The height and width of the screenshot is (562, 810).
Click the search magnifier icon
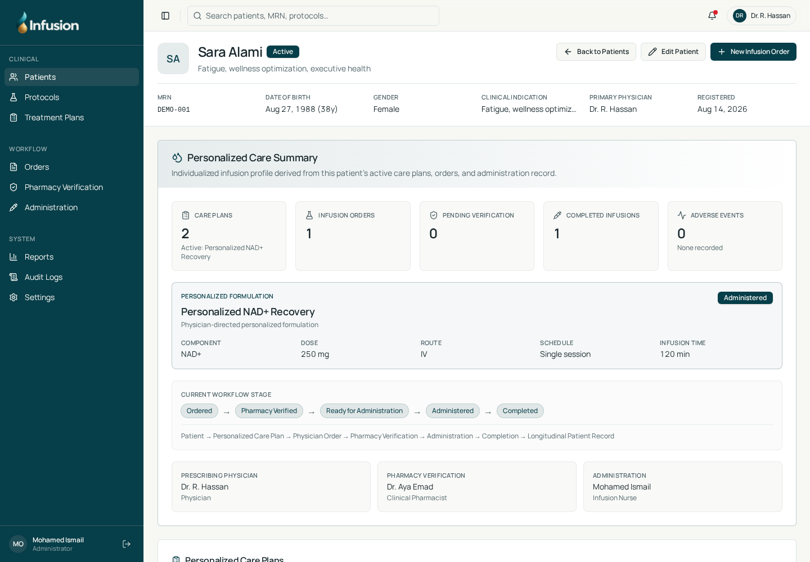click(x=197, y=16)
